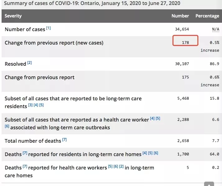Click the 34,654 total cases number

coord(182,29)
